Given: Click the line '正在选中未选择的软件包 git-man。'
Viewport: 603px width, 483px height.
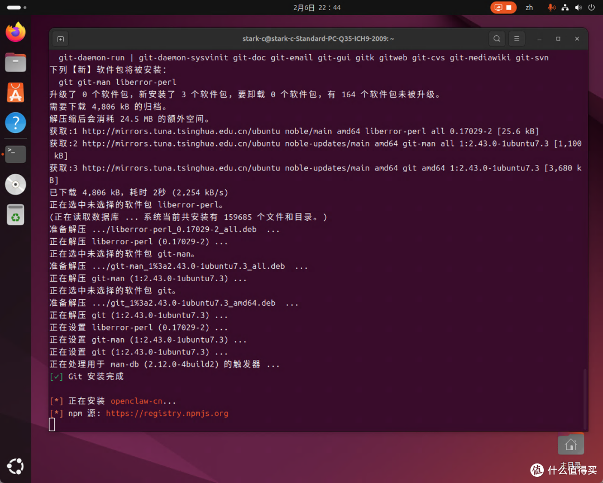Looking at the screenshot, I should 122,254.
